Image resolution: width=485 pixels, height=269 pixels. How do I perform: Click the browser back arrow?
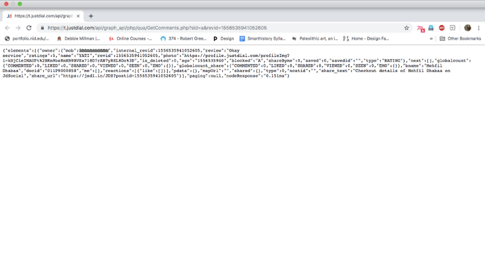click(8, 28)
